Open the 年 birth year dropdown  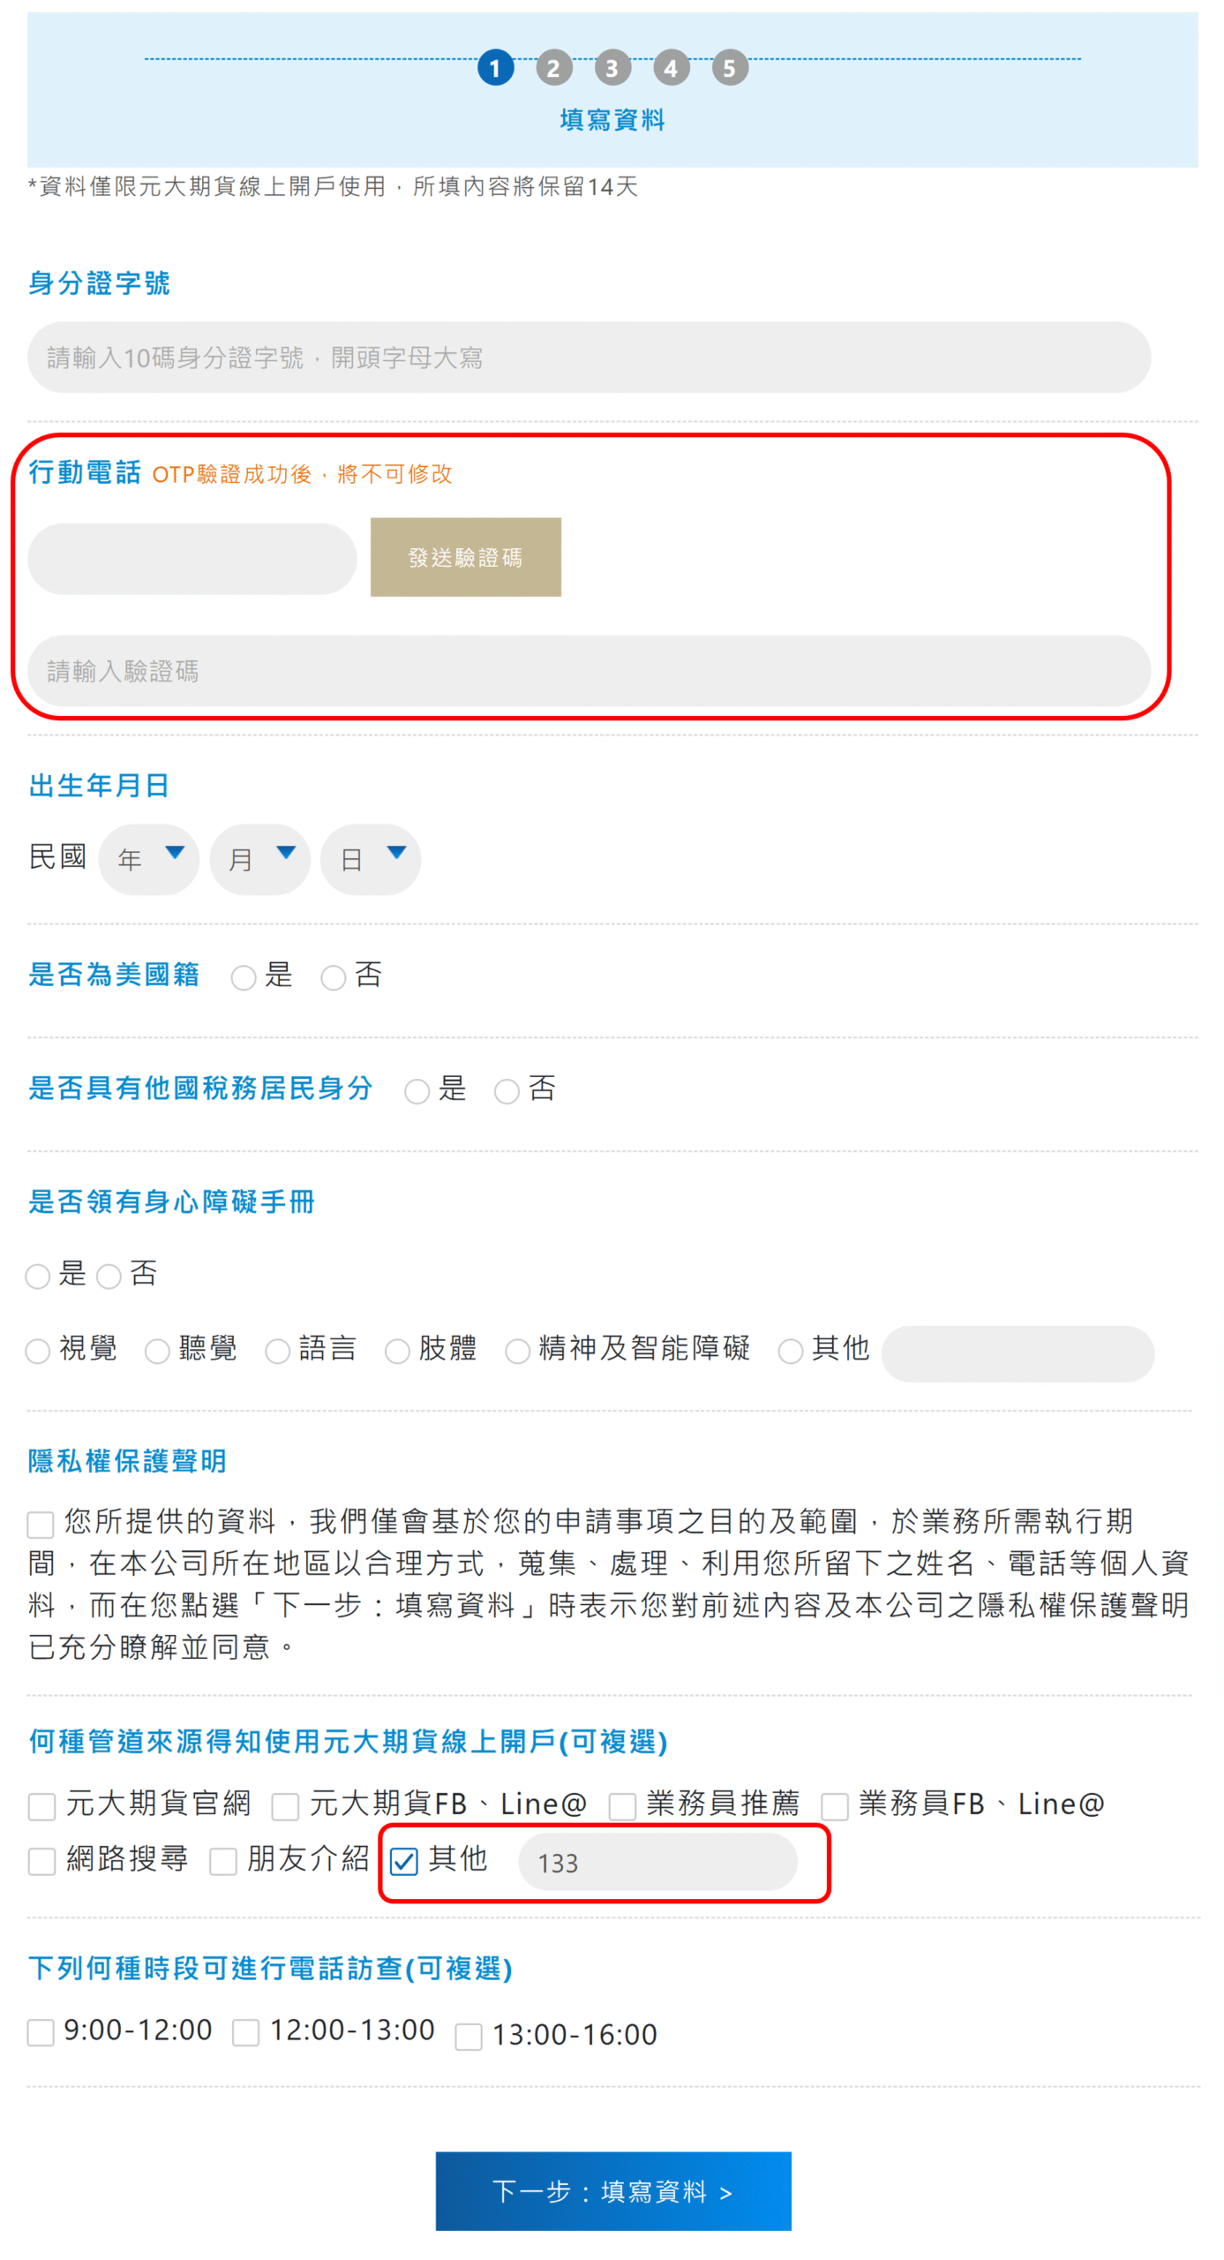tap(149, 858)
